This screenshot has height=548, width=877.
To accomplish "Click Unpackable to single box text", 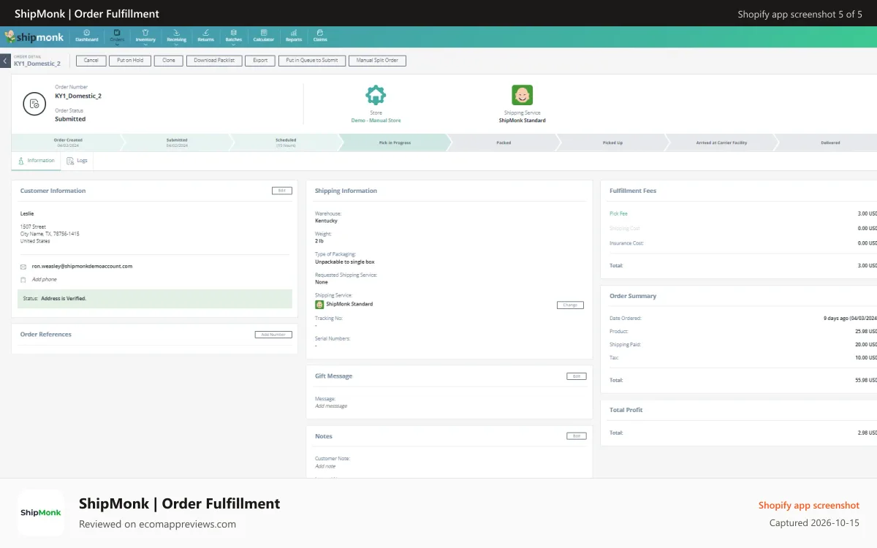I will (x=345, y=262).
